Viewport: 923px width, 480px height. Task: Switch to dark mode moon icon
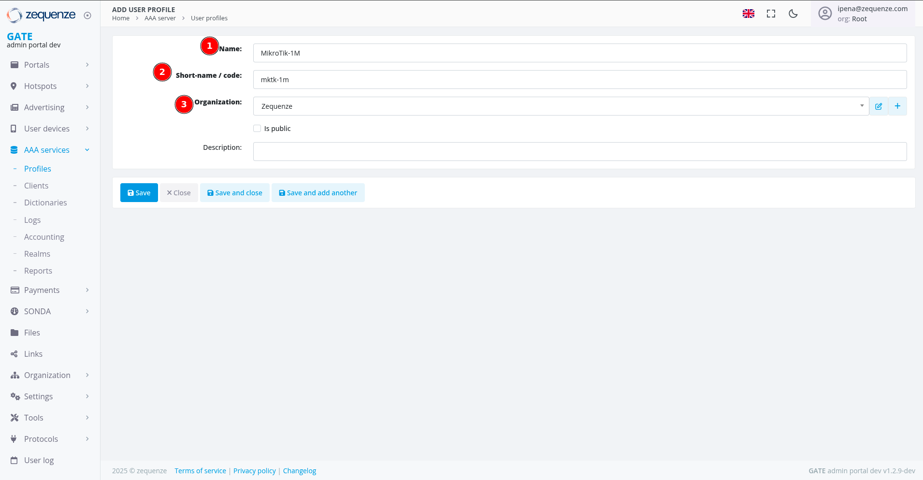point(793,14)
